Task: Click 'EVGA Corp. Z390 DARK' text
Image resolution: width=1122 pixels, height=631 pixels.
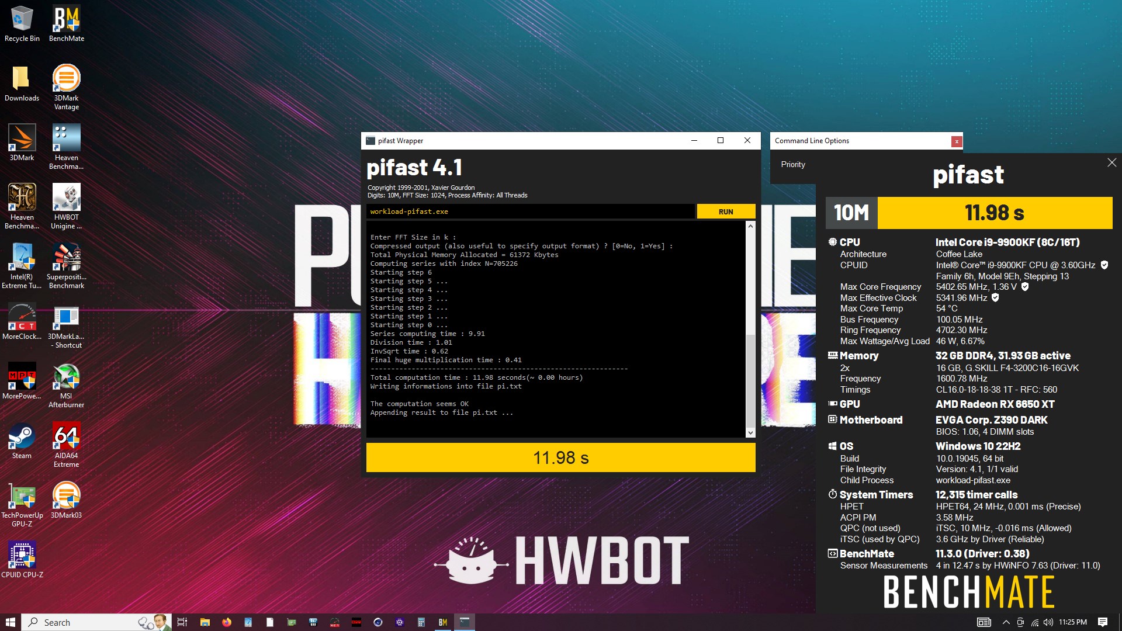Action: (991, 420)
